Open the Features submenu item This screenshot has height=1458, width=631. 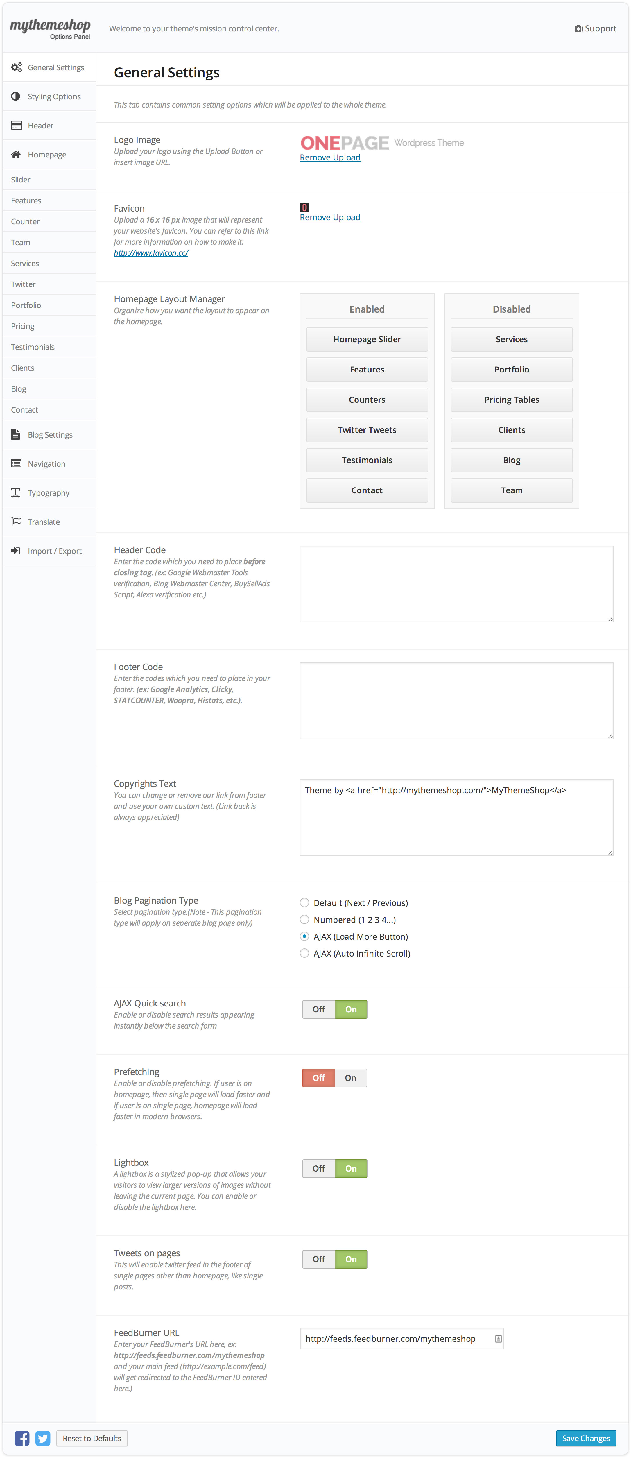pyautogui.click(x=49, y=200)
